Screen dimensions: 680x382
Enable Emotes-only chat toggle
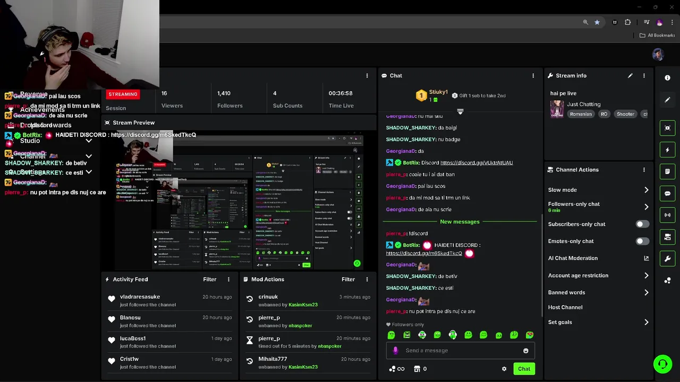(x=642, y=241)
